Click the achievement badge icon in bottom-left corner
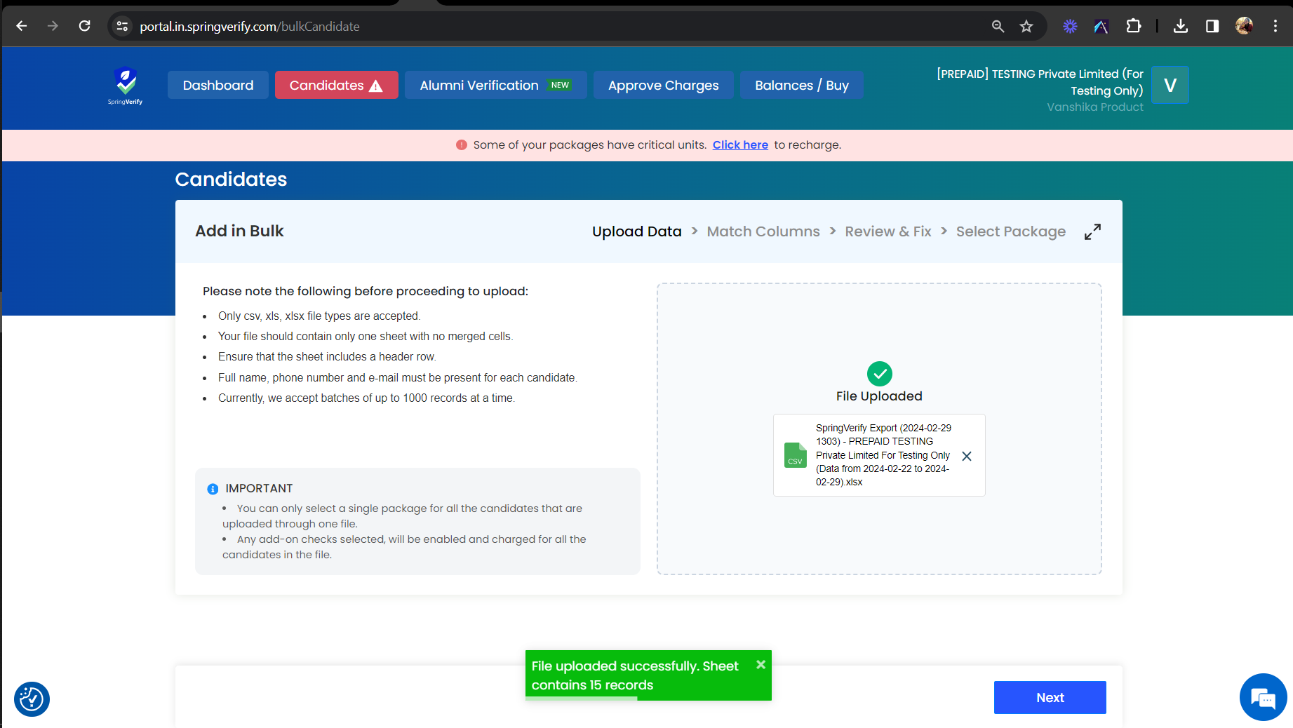This screenshot has height=728, width=1293. [x=32, y=699]
